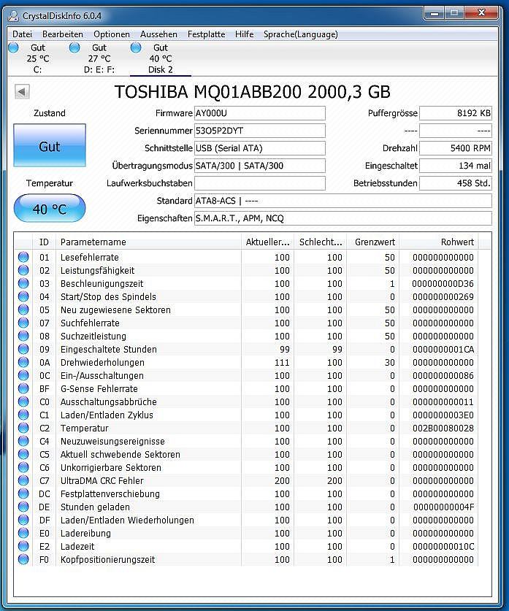Click the Betriebsstunden value 458 Std.
The image size is (509, 611).
[456, 183]
